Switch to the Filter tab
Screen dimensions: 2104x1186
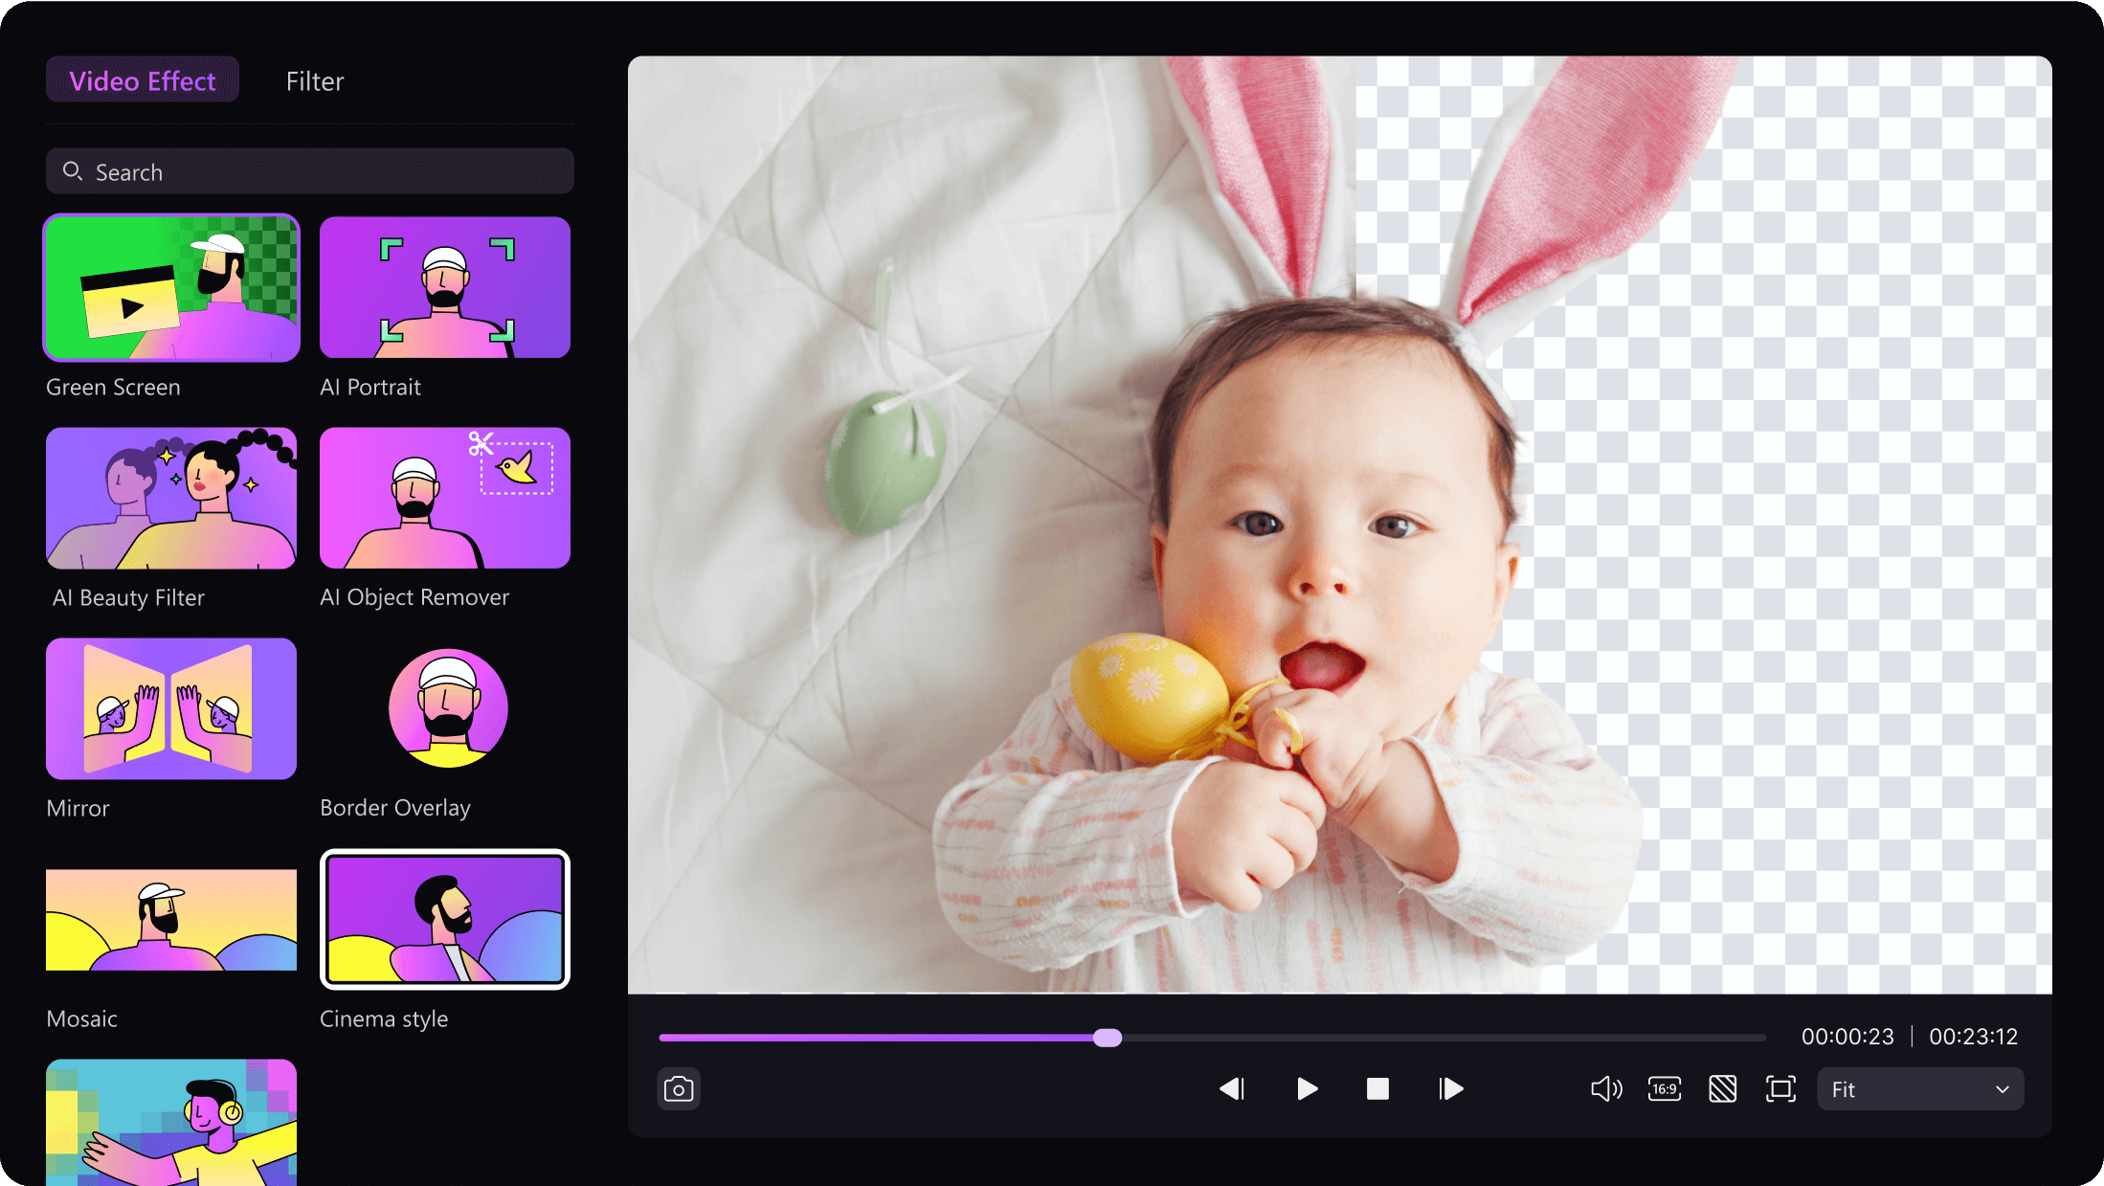point(314,81)
